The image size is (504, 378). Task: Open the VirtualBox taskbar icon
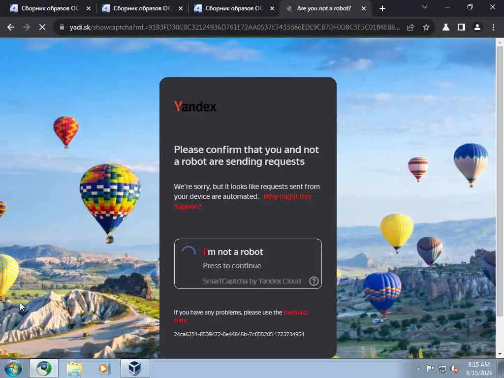click(135, 368)
